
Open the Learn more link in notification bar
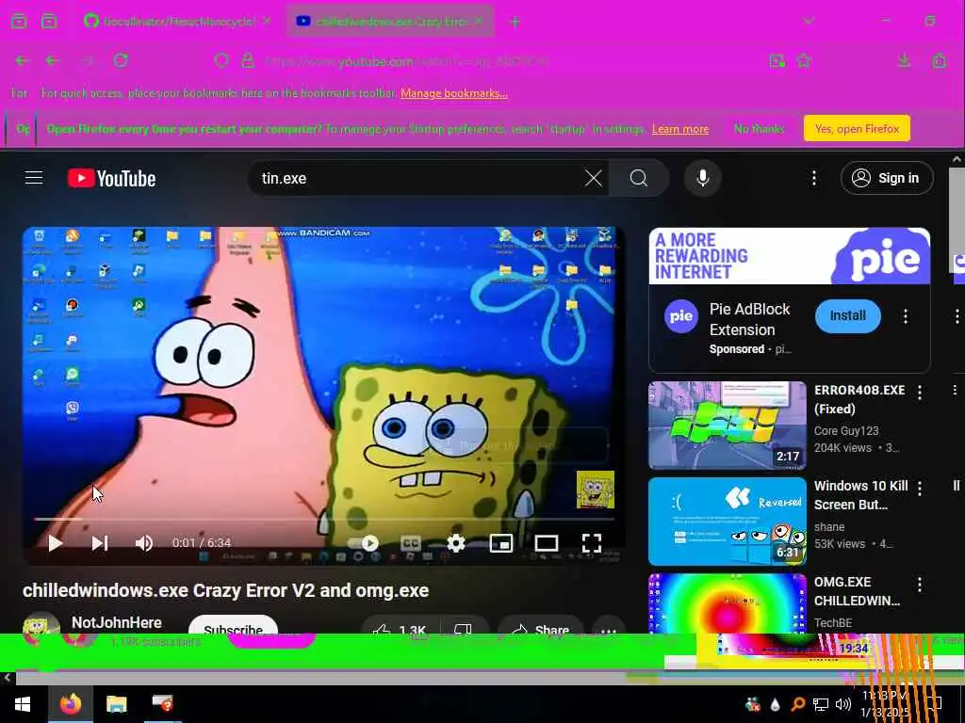click(680, 129)
